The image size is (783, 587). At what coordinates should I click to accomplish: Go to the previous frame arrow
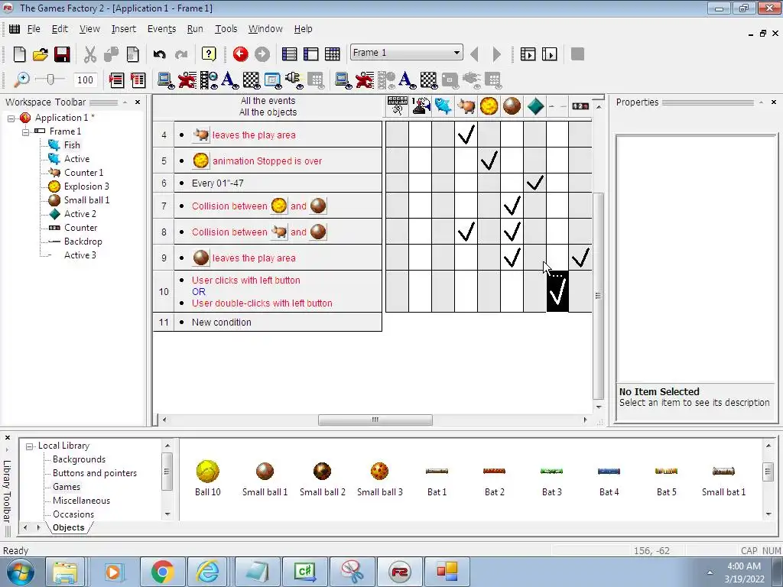tap(474, 54)
